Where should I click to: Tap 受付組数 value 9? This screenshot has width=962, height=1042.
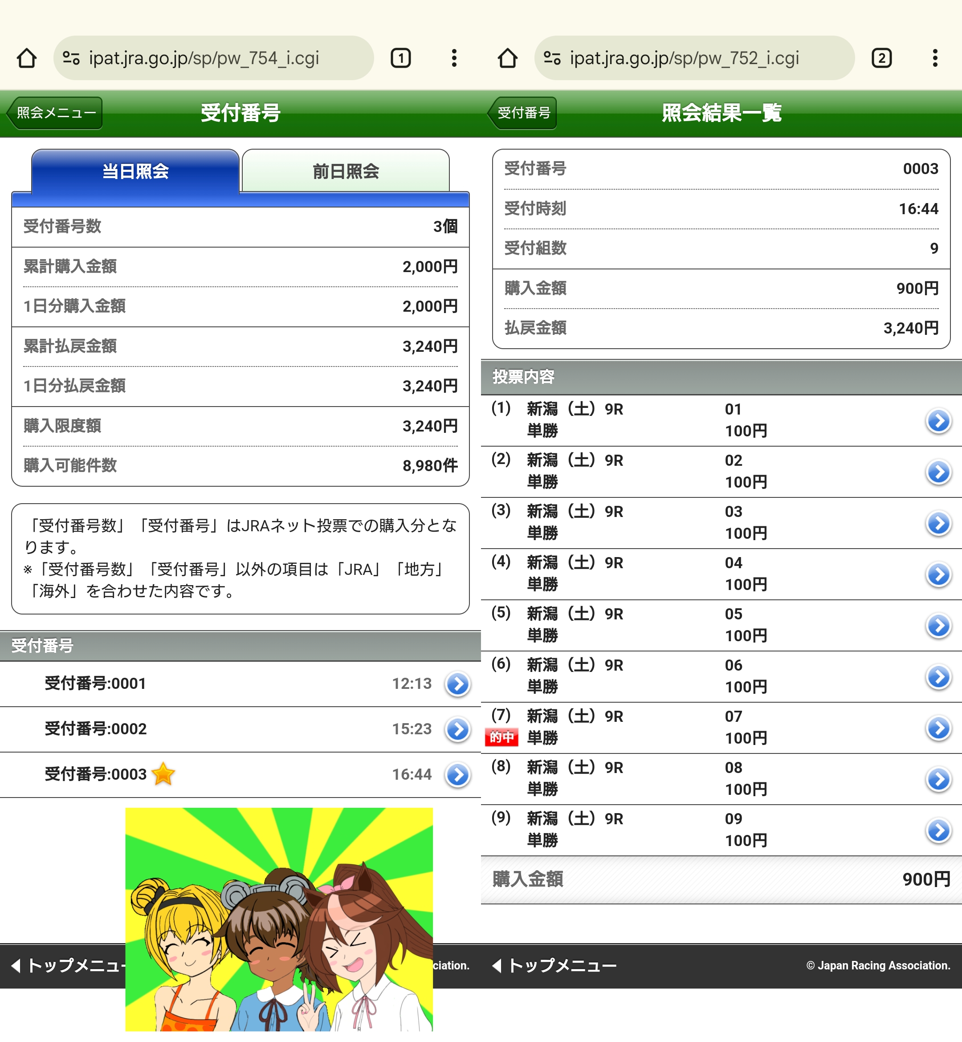tap(934, 248)
